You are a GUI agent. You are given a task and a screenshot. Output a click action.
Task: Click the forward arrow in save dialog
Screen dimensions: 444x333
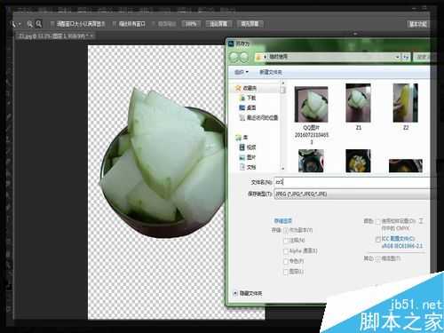pos(244,57)
